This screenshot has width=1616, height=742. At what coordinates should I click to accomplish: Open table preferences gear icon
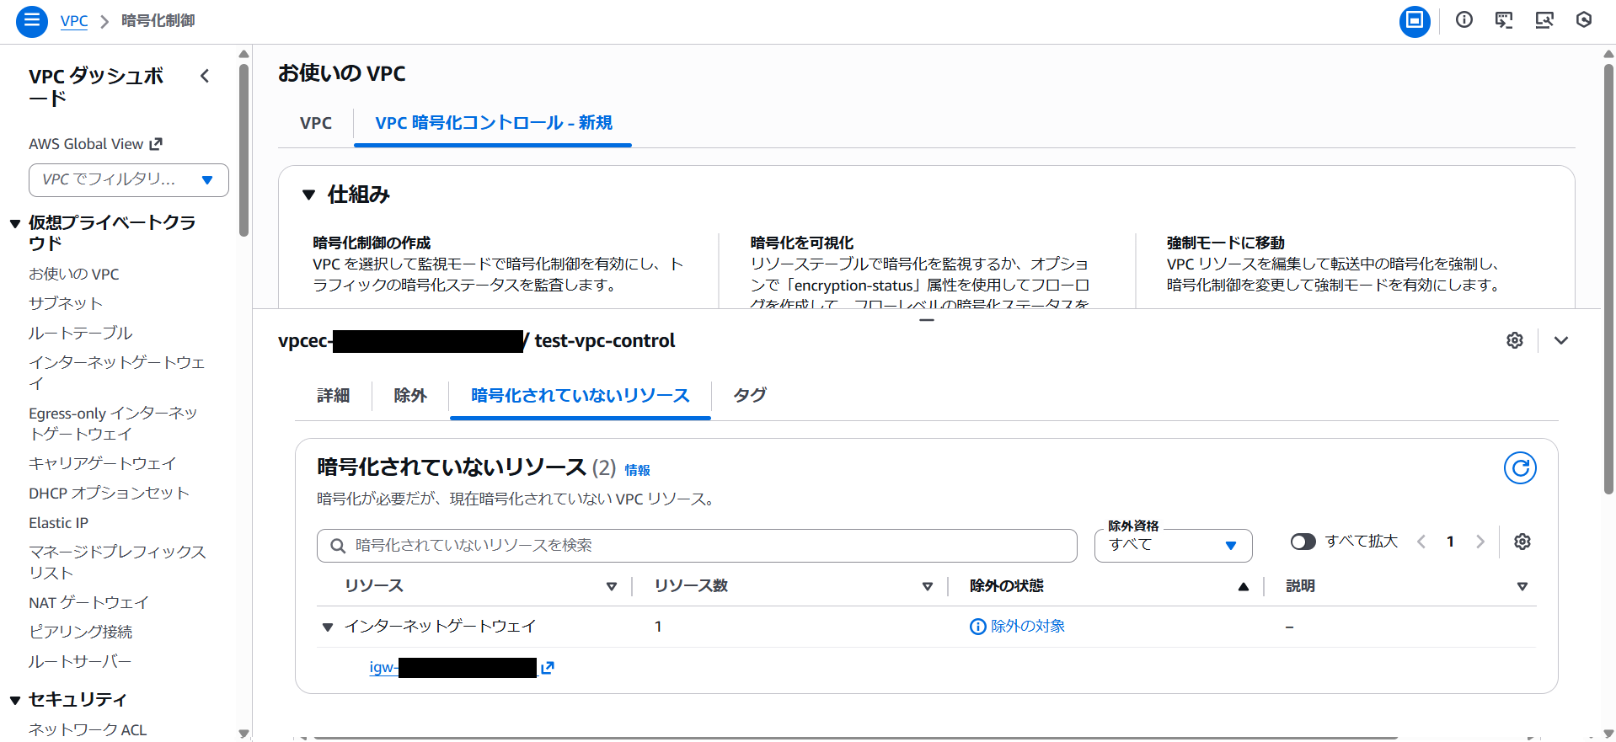(x=1522, y=542)
